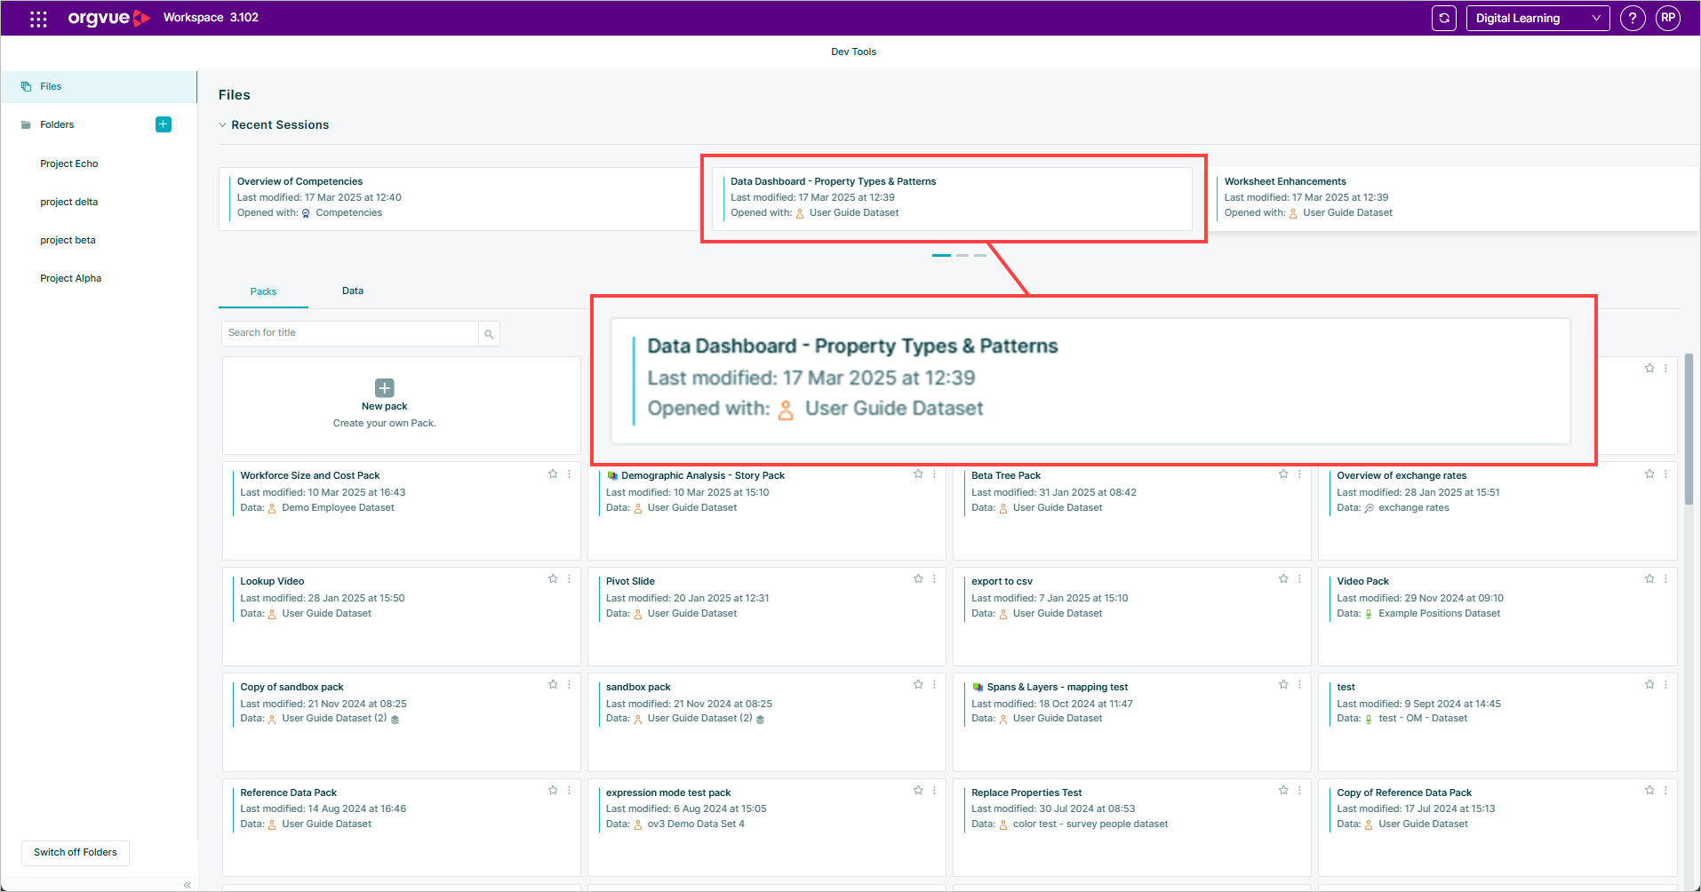Viewport: 1701px width, 892px height.
Task: Open the Project Echo folder
Action: click(69, 163)
